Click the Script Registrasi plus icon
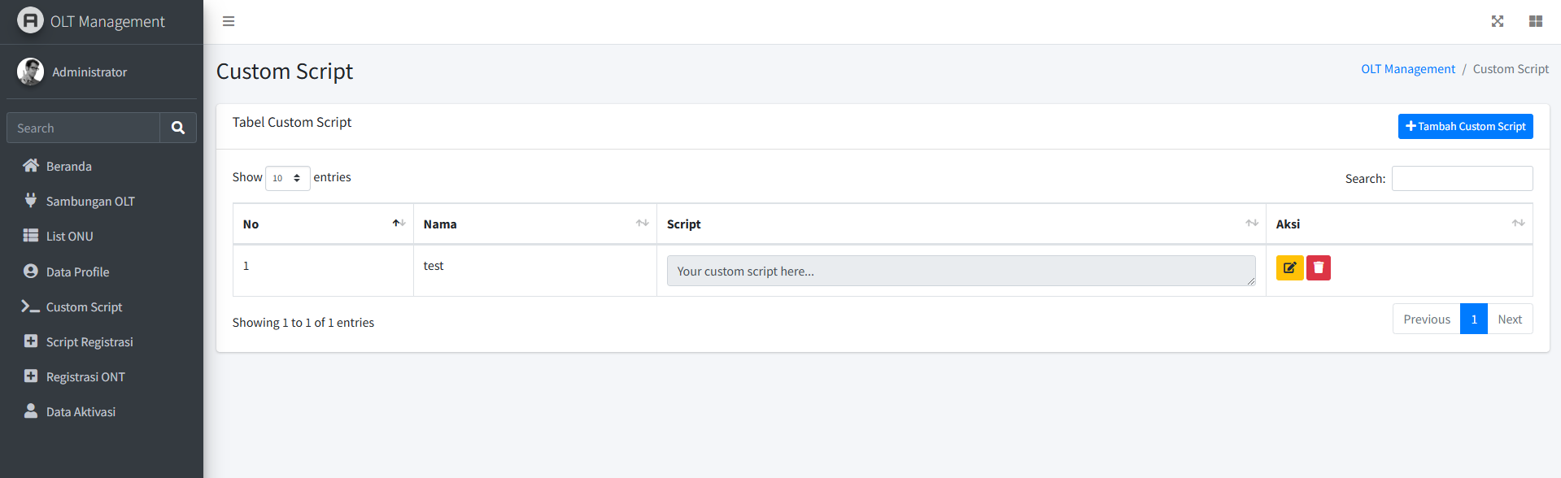 tap(31, 341)
